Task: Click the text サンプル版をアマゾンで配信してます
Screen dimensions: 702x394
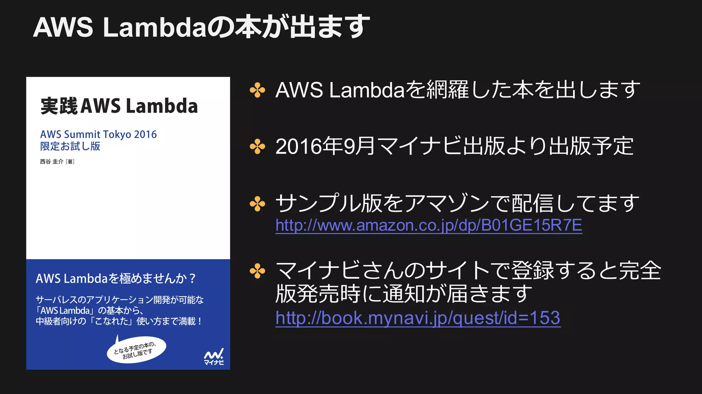Action: 457,203
